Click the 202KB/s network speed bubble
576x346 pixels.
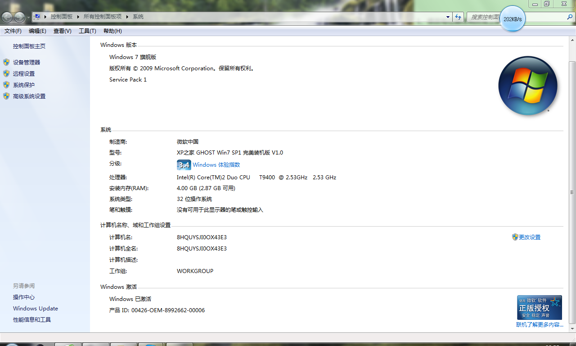click(x=513, y=19)
